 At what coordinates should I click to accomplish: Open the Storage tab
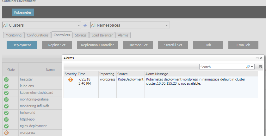pyautogui.click(x=81, y=35)
